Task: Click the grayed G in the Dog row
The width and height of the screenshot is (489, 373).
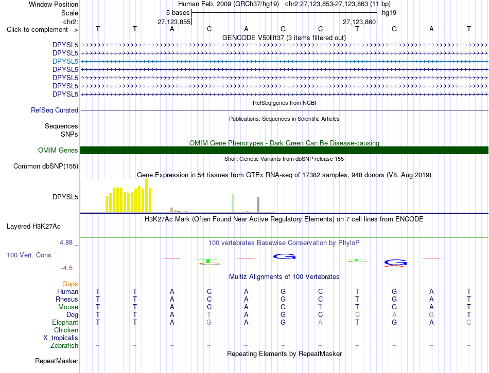Action: point(432,315)
